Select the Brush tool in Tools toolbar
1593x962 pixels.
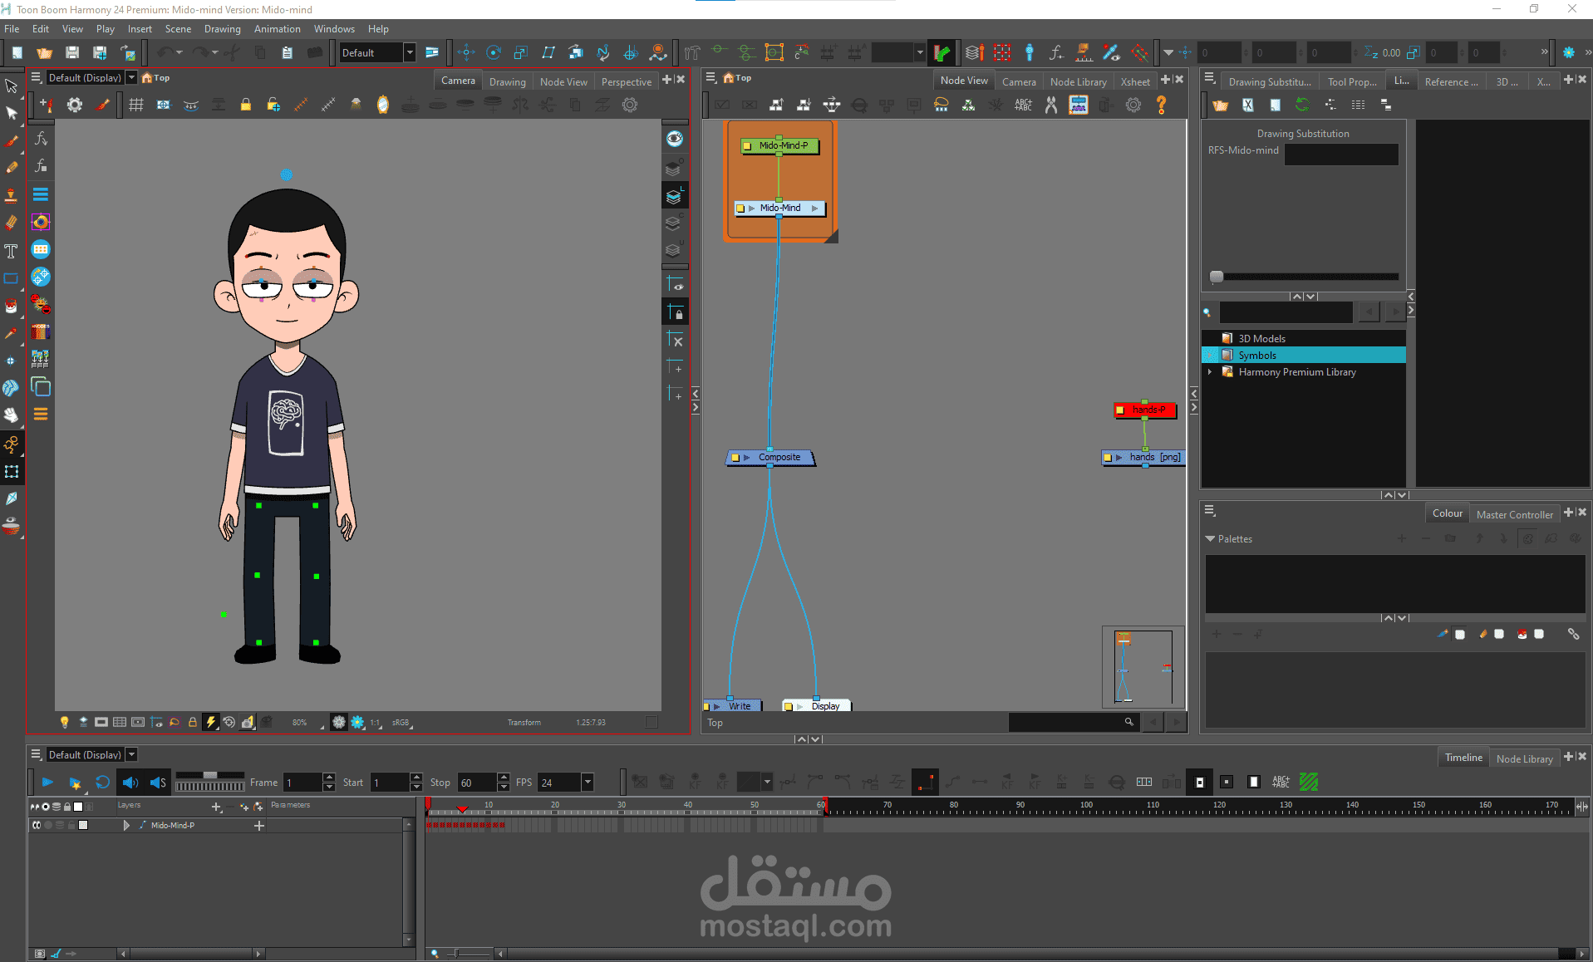point(12,140)
